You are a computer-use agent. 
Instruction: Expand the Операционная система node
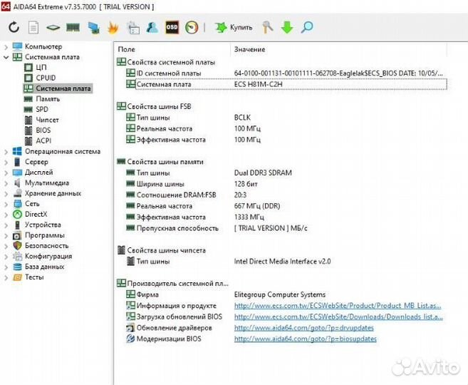6,152
